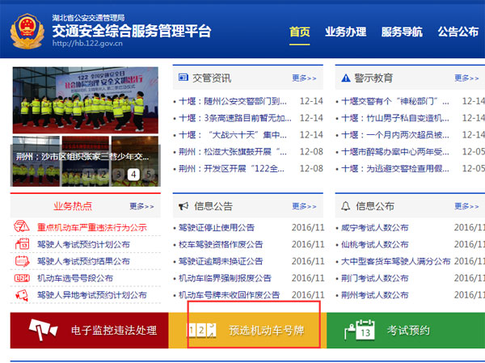Screen dimensions: 485x363
Task: Switch carousel to slide 2
Action: tap(103, 175)
